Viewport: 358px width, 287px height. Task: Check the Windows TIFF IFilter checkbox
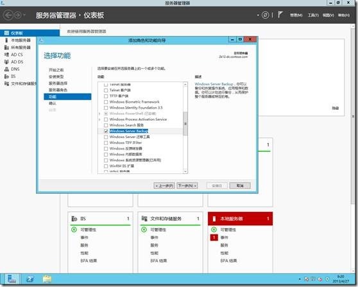[x=106, y=143]
